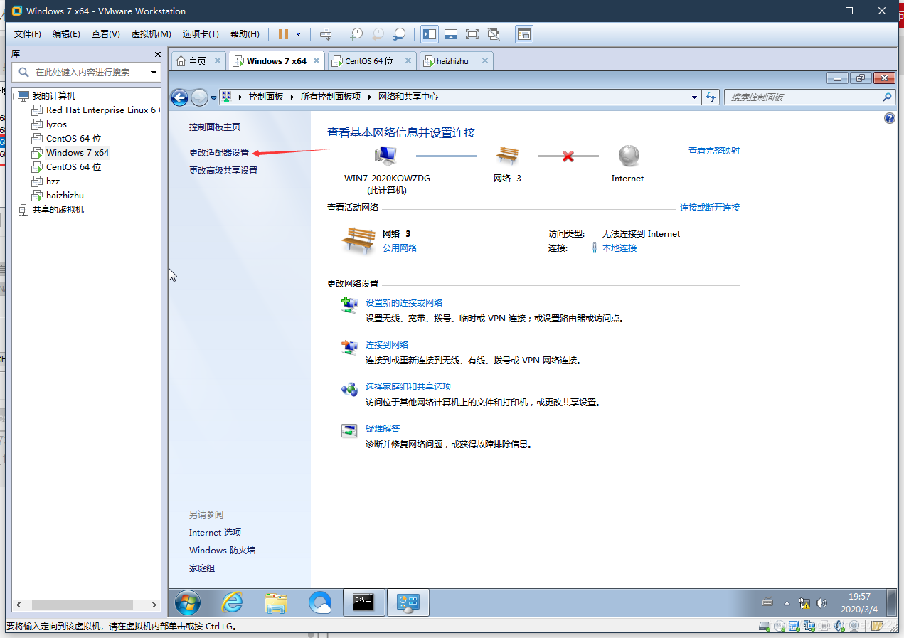Open the 文件(F) menu
This screenshot has height=638, width=904.
click(28, 33)
